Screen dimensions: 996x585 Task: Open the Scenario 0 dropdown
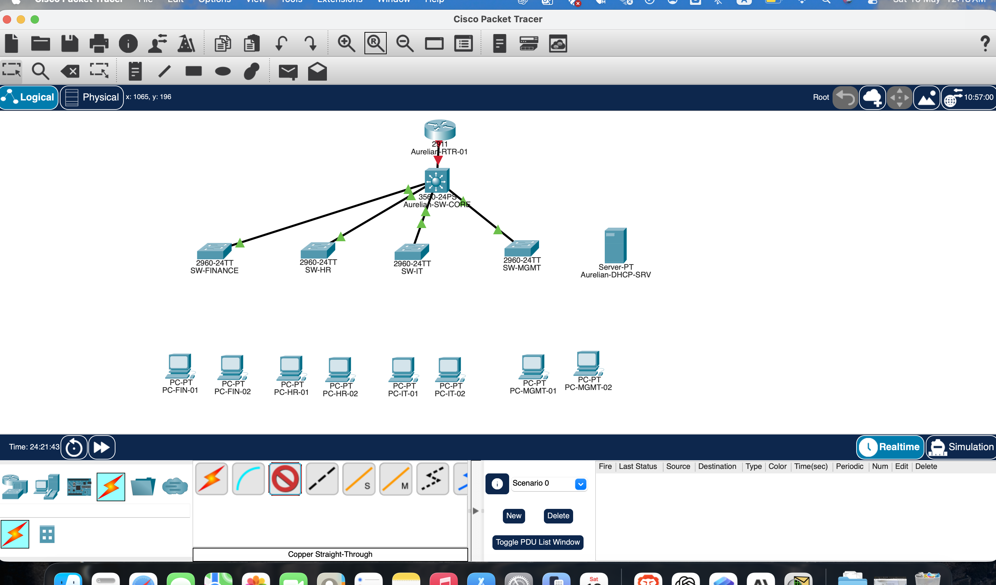coord(549,484)
